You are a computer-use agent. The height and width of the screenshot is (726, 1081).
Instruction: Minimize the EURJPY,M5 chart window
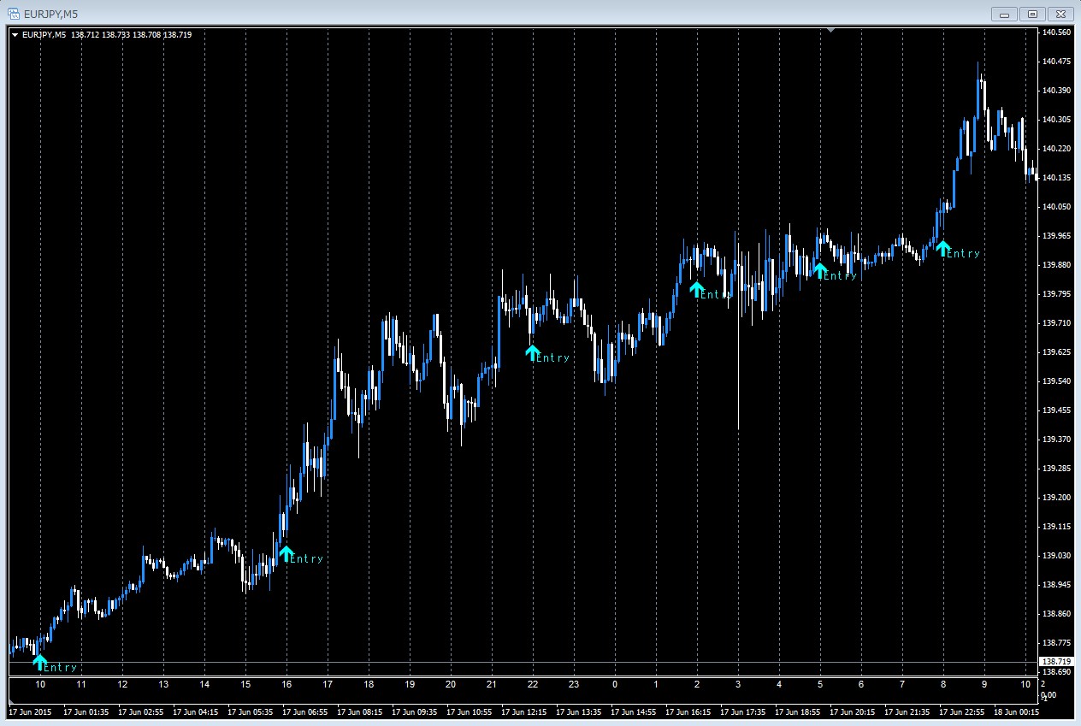[x=1005, y=14]
